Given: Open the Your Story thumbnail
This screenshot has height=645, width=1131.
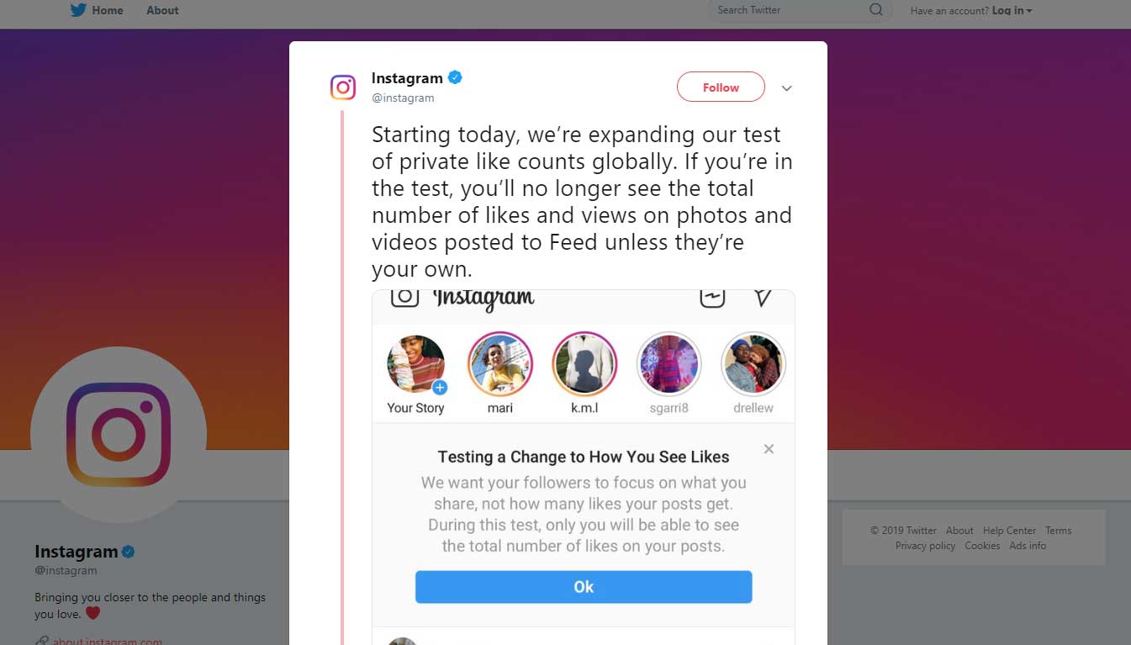Looking at the screenshot, I should point(415,365).
